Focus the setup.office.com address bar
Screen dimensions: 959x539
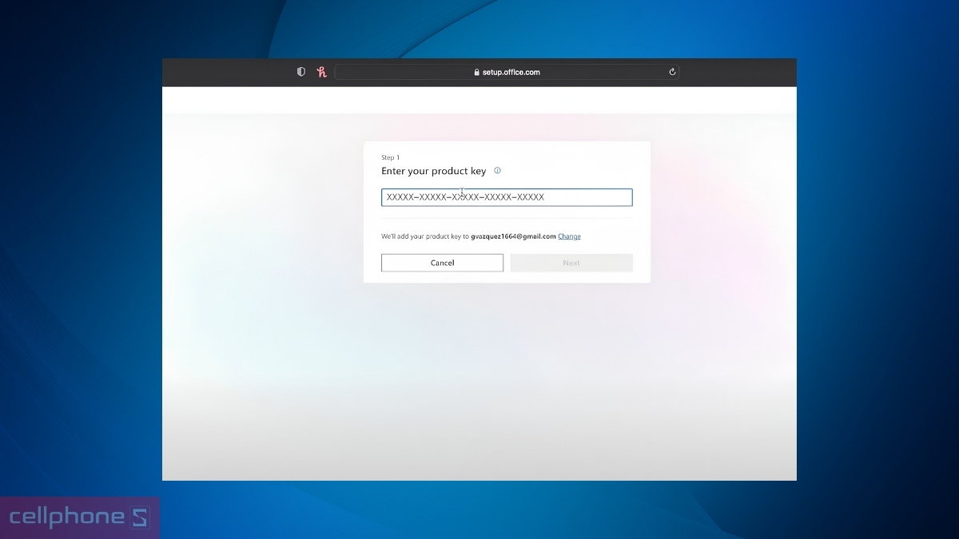coord(507,72)
